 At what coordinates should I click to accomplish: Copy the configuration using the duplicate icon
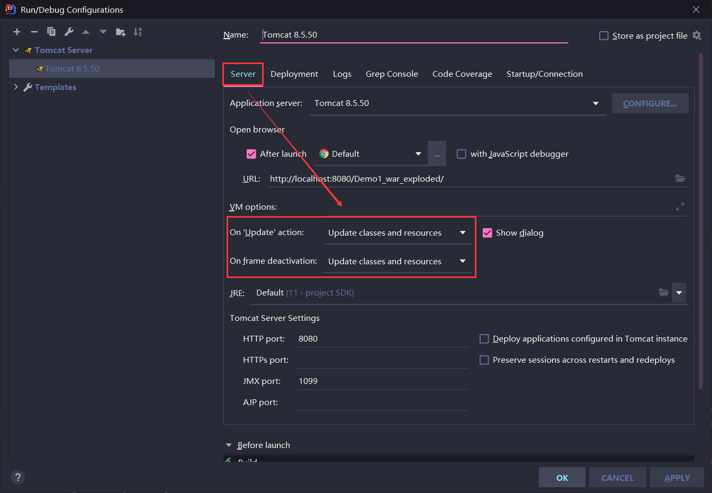[x=51, y=32]
